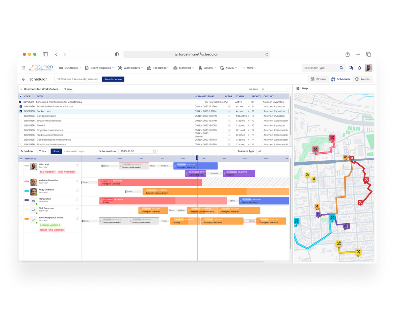Screen dimensions: 393x311
Task: Open the Assets menu
Action: click(207, 68)
